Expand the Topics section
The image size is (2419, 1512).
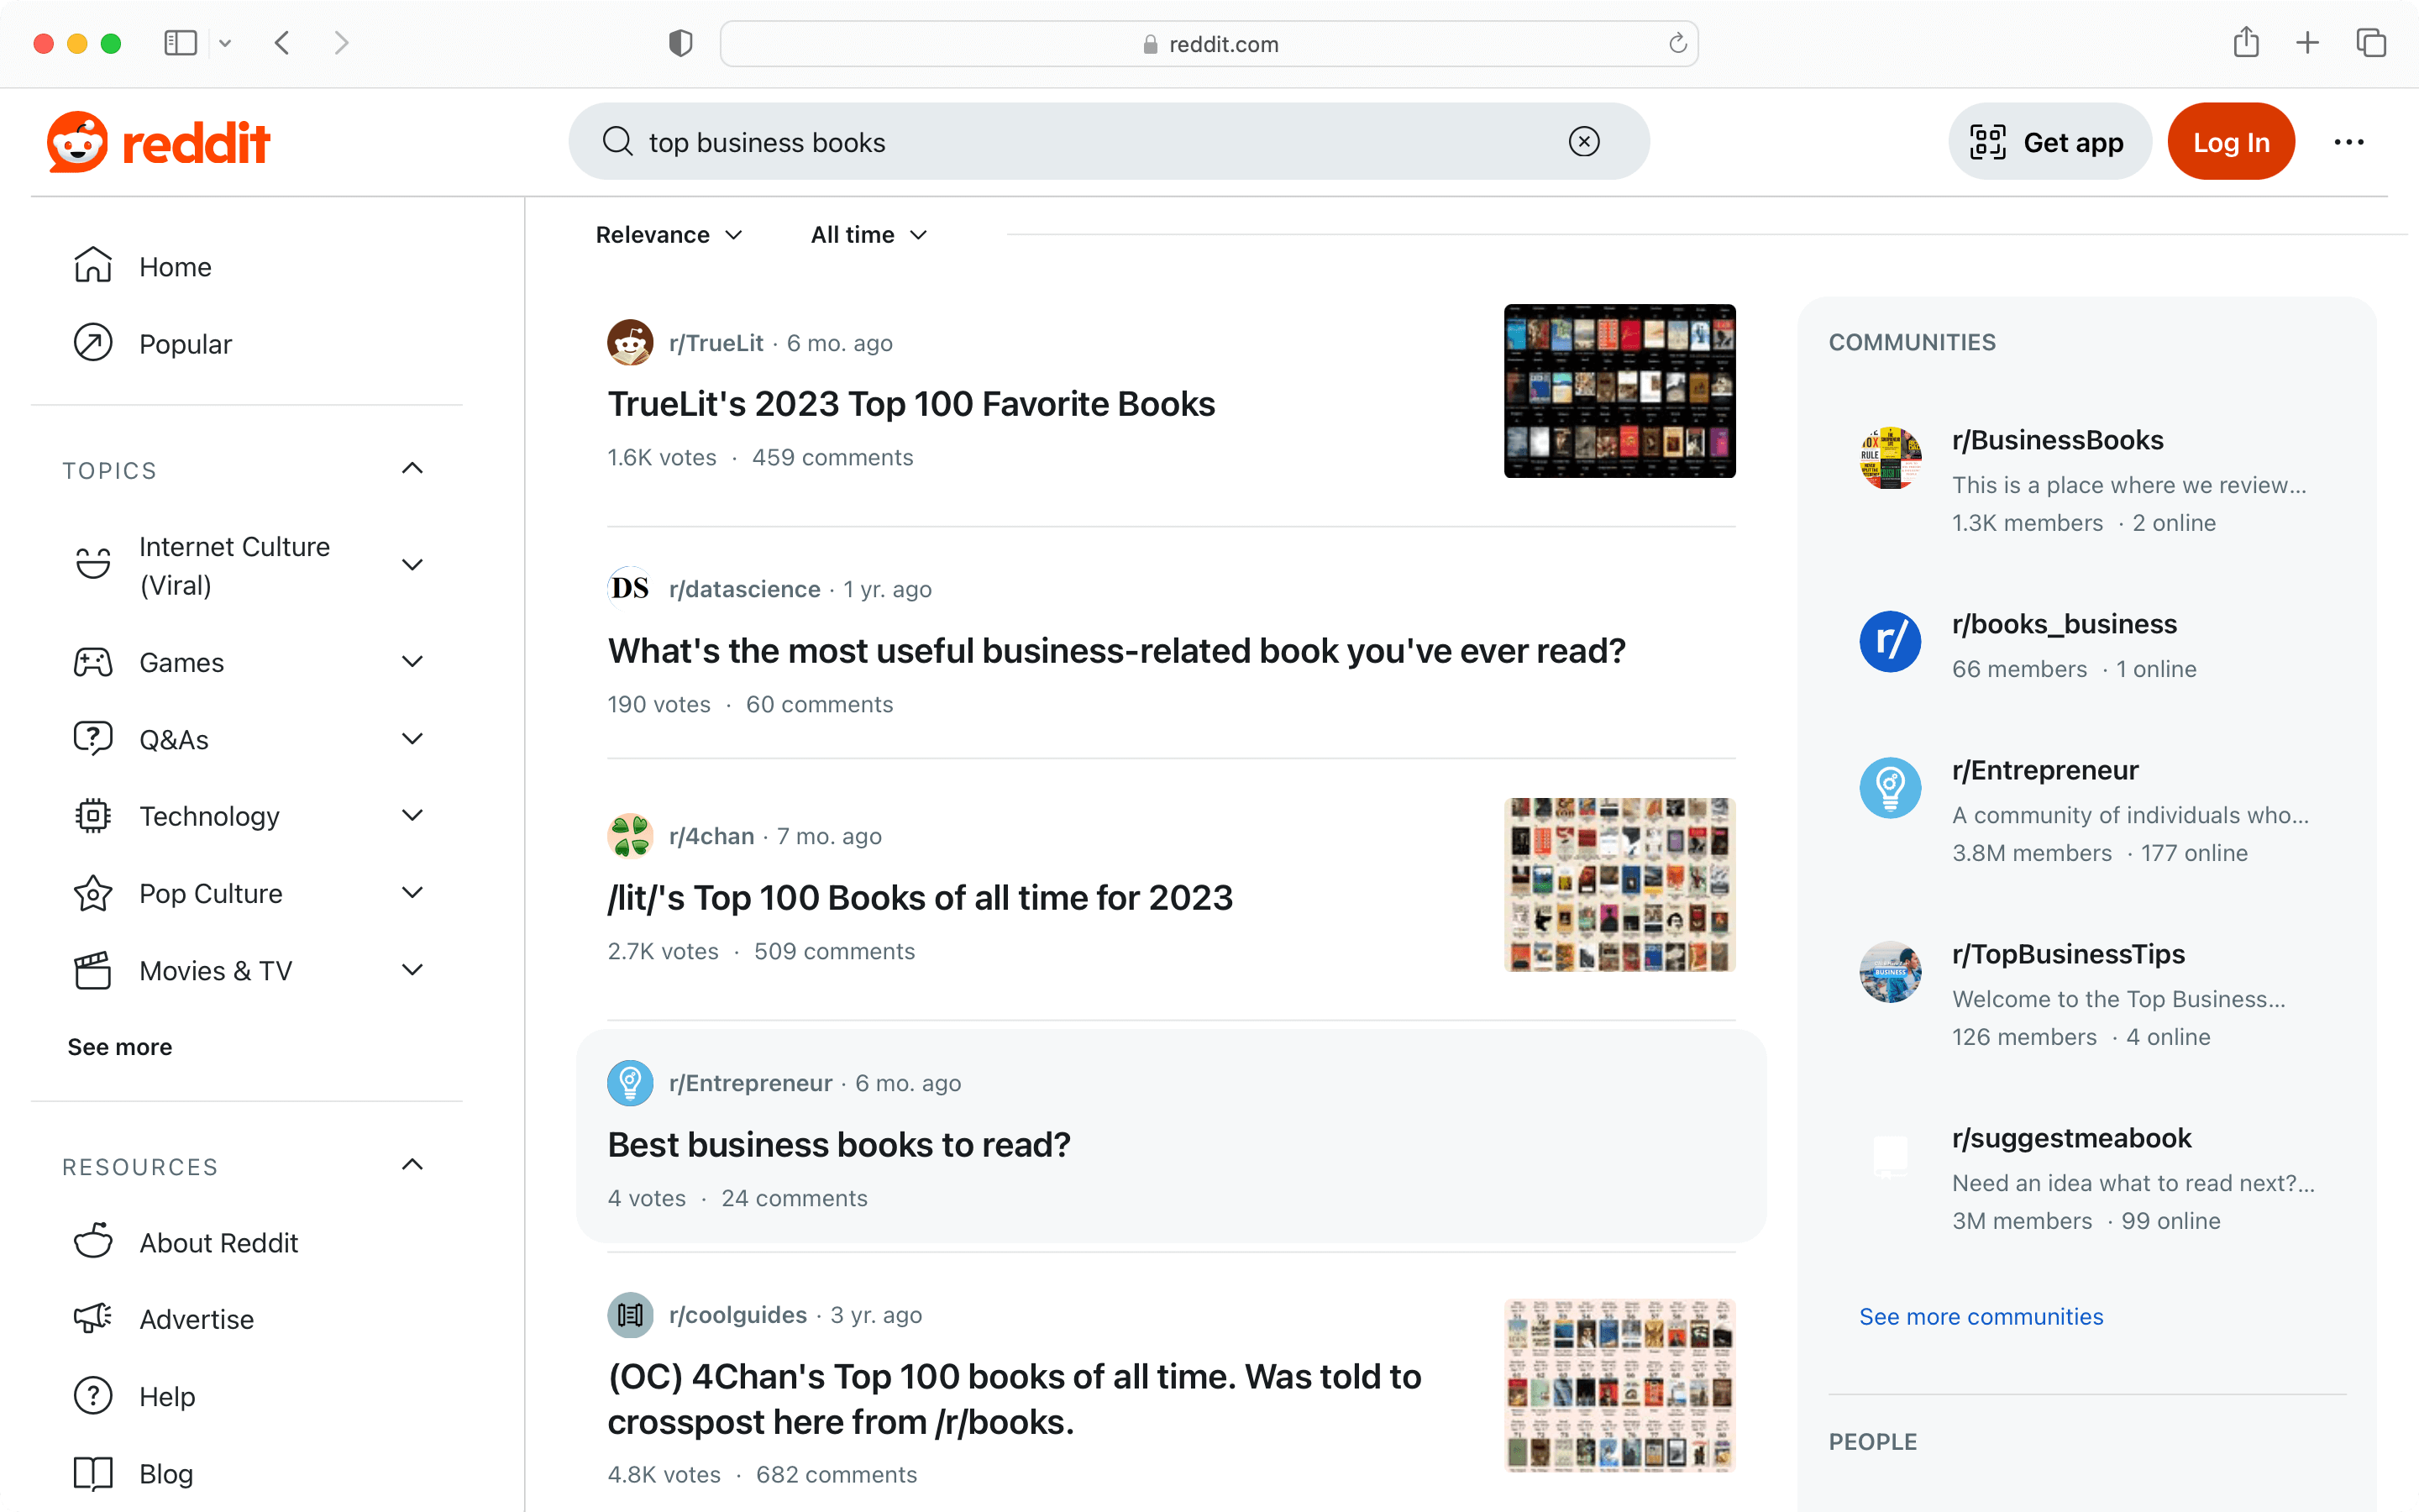412,467
